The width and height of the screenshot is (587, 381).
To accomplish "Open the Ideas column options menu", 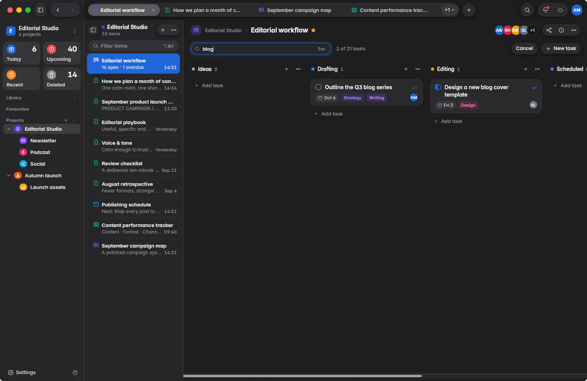I will pyautogui.click(x=298, y=69).
